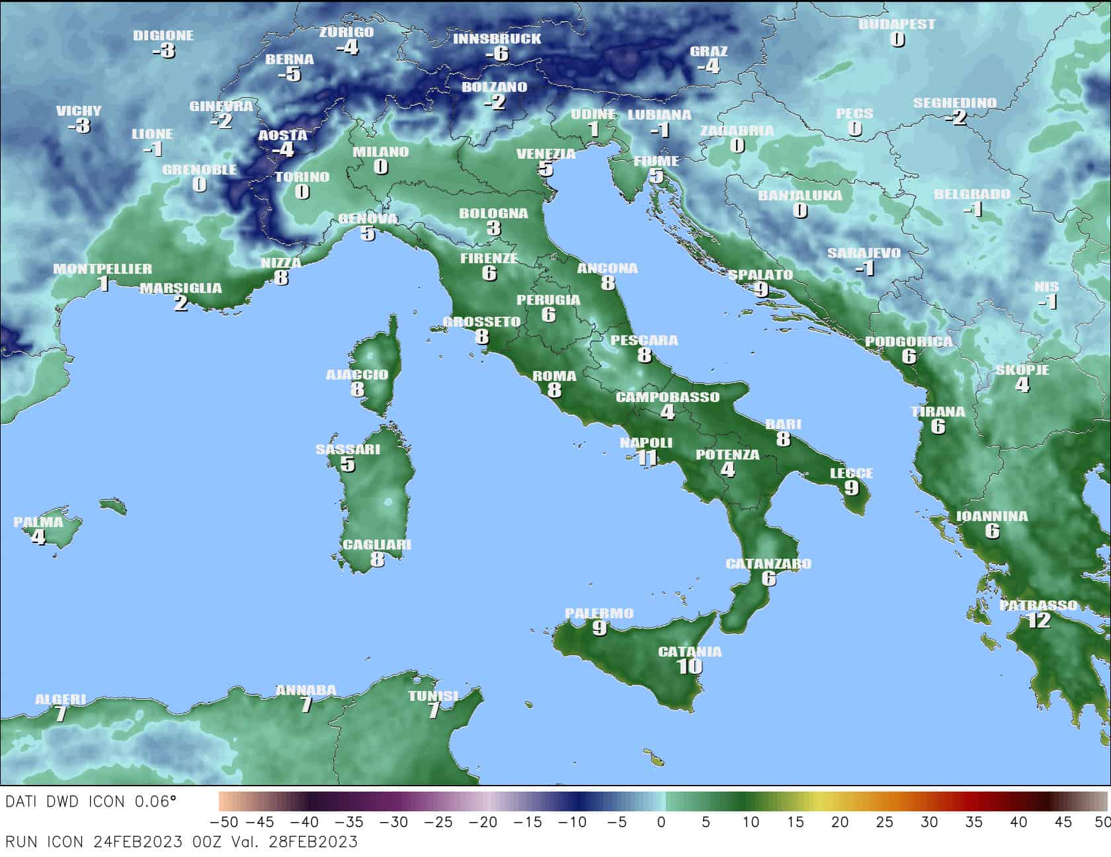The width and height of the screenshot is (1111, 857).
Task: Select the BARI label
Action: point(783,425)
